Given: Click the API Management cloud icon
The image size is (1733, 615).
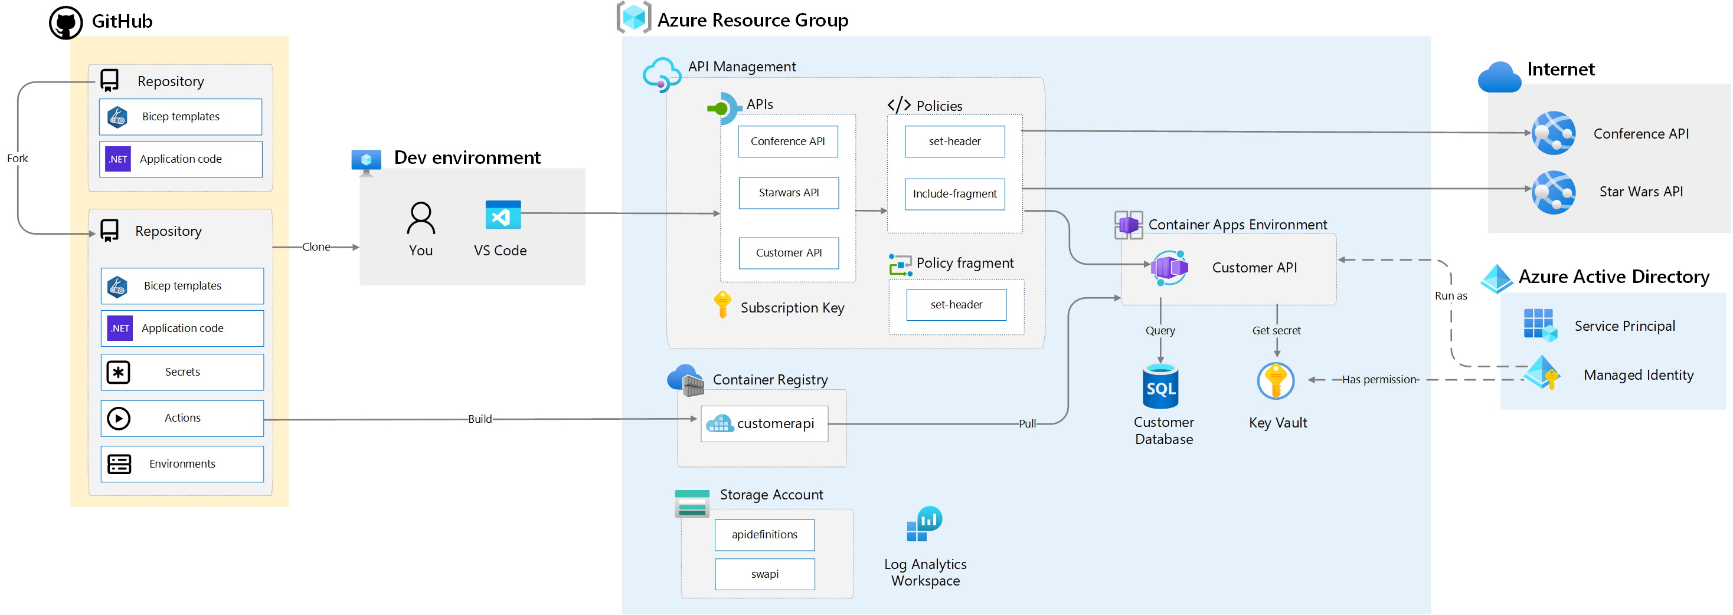Looking at the screenshot, I should (662, 74).
